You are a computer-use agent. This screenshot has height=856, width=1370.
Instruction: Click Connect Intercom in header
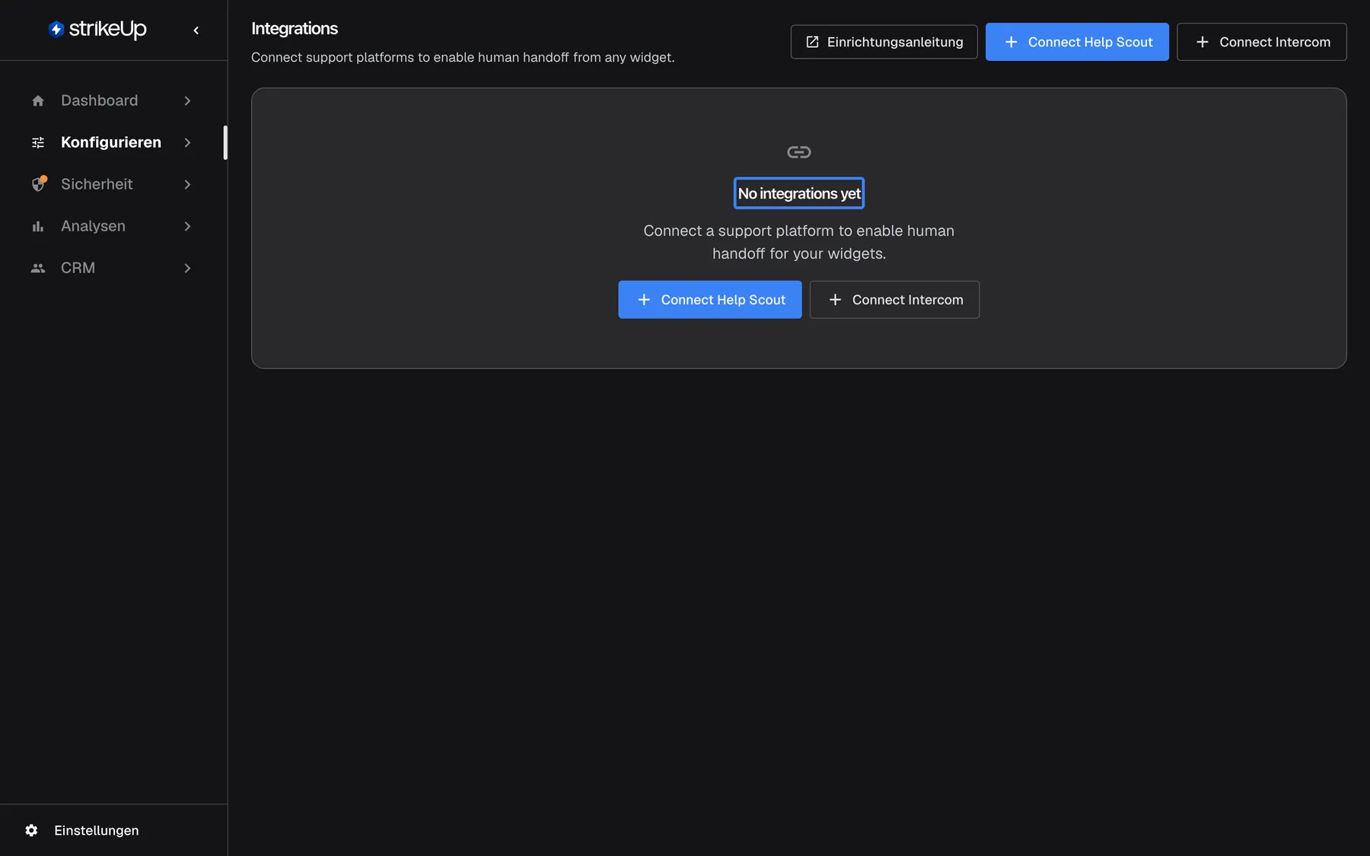(x=1261, y=42)
